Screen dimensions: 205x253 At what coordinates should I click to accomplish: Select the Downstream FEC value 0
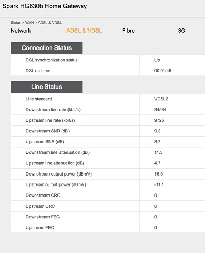(x=155, y=217)
